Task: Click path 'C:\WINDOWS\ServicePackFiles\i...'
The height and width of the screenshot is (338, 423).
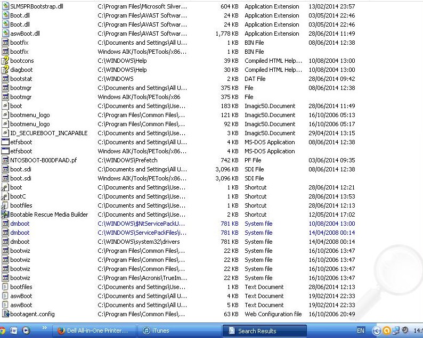Action: (x=142, y=232)
